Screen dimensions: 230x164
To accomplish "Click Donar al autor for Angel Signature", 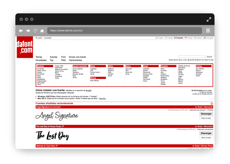I will tap(206, 118).
